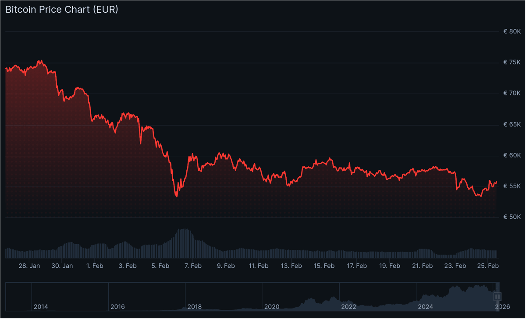Click the € 60K axis label
This screenshot has width=526, height=319.
pos(512,155)
